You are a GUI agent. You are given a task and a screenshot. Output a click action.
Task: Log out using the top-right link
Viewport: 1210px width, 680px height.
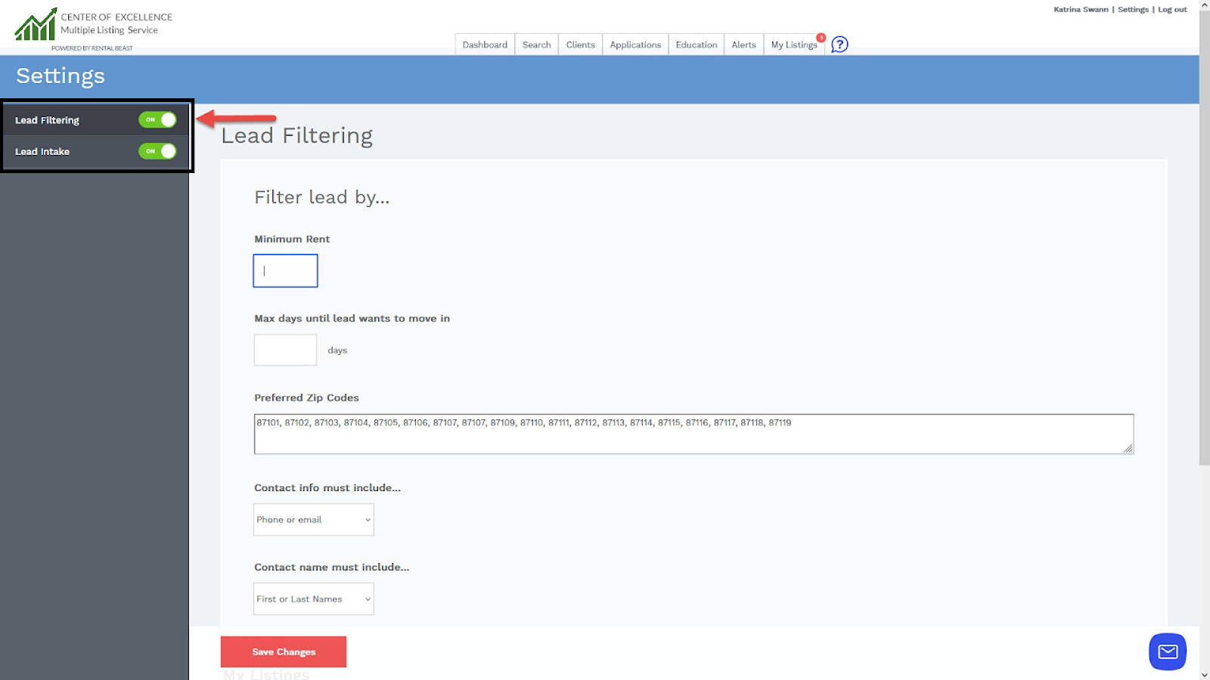point(1172,9)
